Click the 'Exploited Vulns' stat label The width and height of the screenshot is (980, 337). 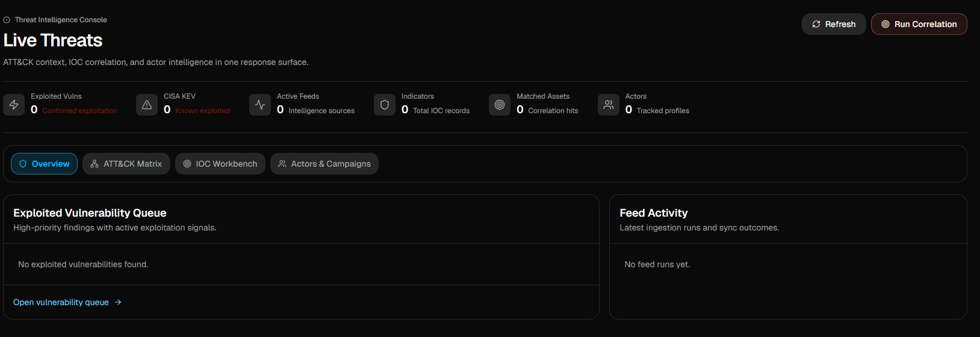point(56,96)
